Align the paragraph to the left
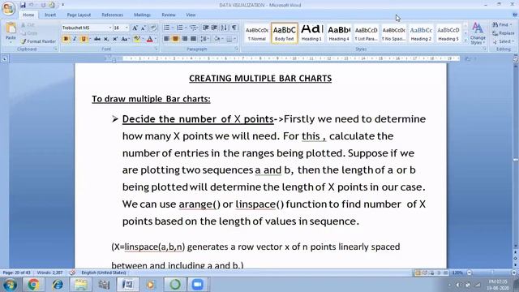The width and height of the screenshot is (519, 292). coord(166,39)
